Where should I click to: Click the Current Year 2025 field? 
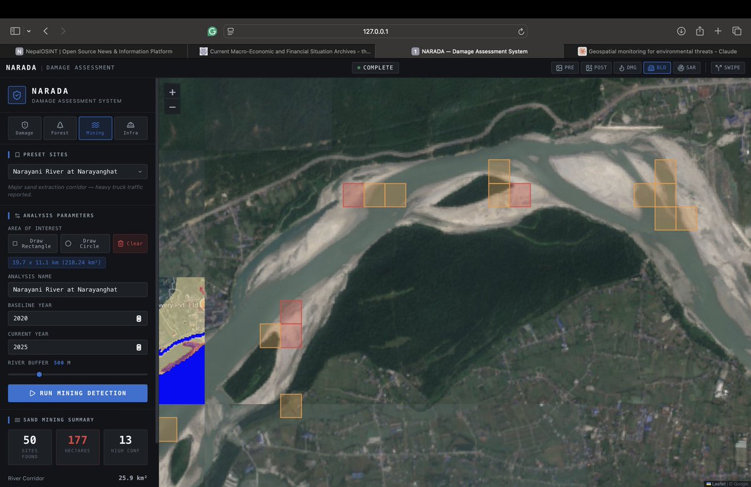pos(78,347)
